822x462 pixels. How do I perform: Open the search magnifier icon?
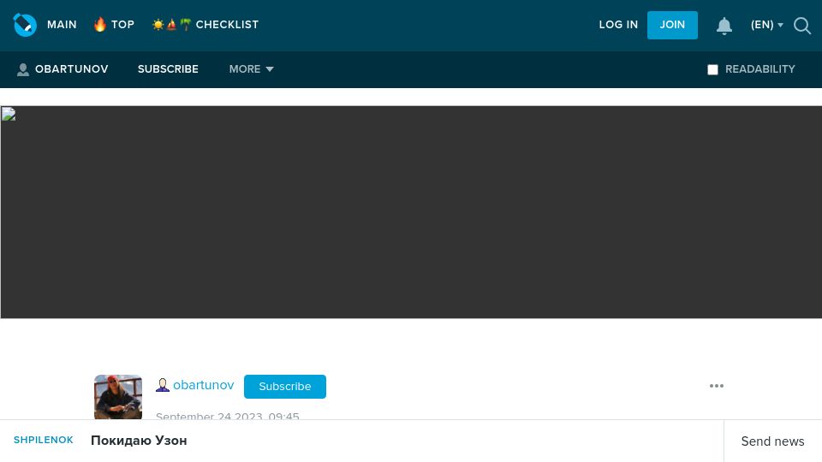(x=802, y=25)
